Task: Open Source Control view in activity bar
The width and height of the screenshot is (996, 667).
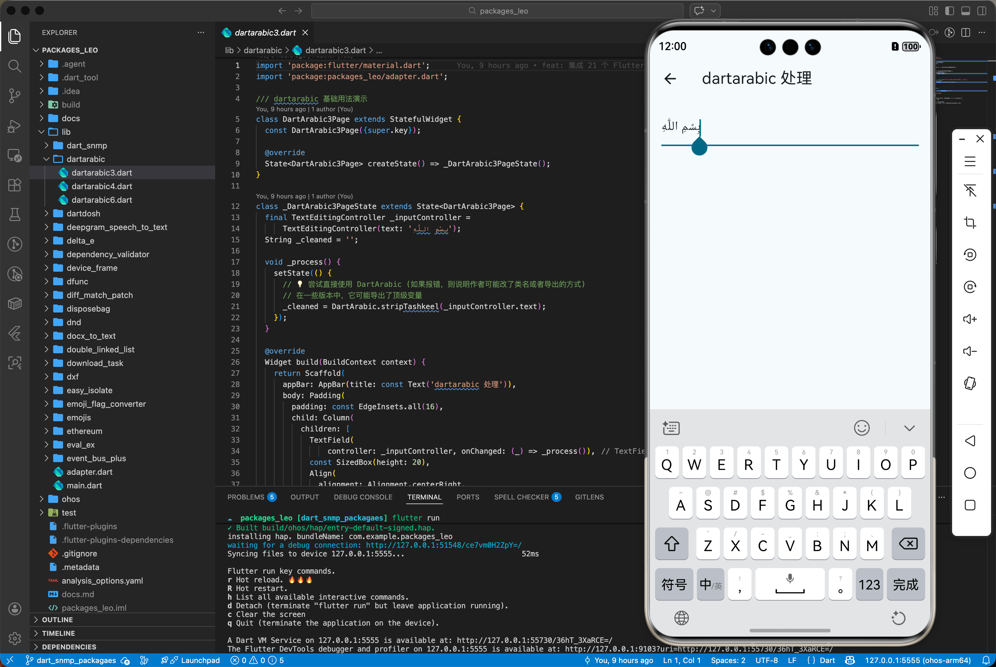Action: (15, 96)
